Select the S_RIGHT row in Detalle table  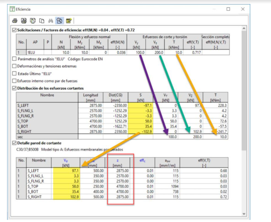pos(37,197)
